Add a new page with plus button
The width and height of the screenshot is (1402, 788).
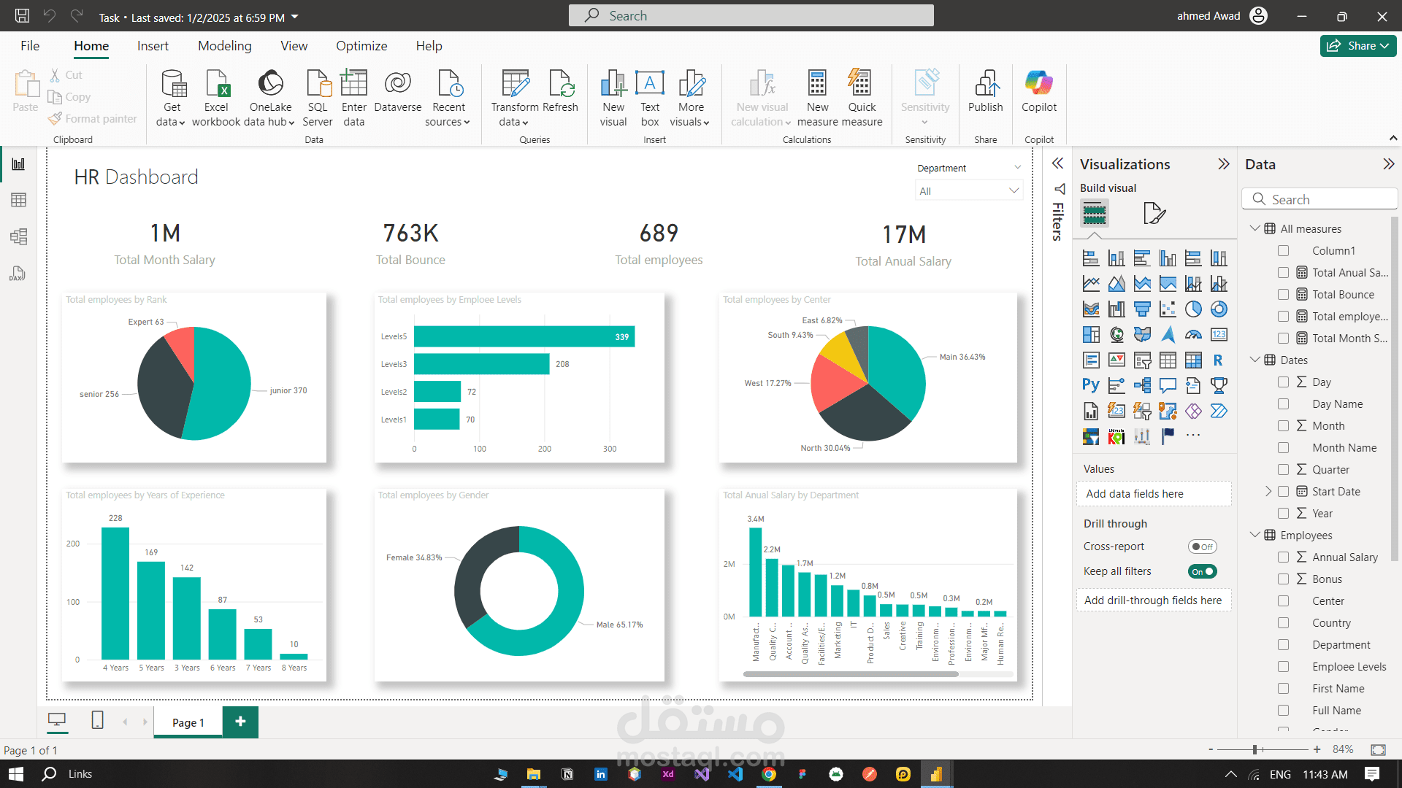point(240,722)
